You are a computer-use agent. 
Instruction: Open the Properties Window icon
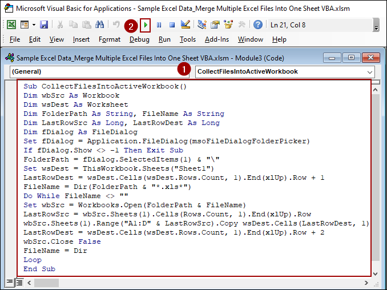215,25
